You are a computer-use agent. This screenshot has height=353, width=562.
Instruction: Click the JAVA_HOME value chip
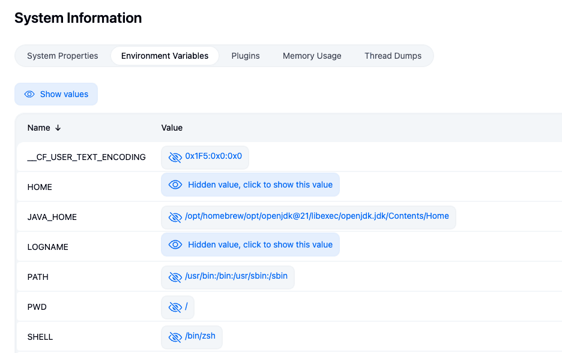308,217
